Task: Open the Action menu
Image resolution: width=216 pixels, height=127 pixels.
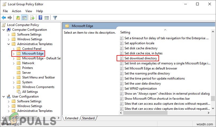Action: click(16, 11)
